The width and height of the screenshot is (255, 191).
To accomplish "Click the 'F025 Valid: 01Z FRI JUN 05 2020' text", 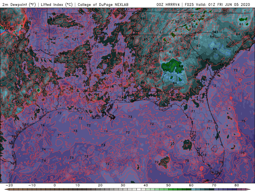I will [x=217, y=4].
